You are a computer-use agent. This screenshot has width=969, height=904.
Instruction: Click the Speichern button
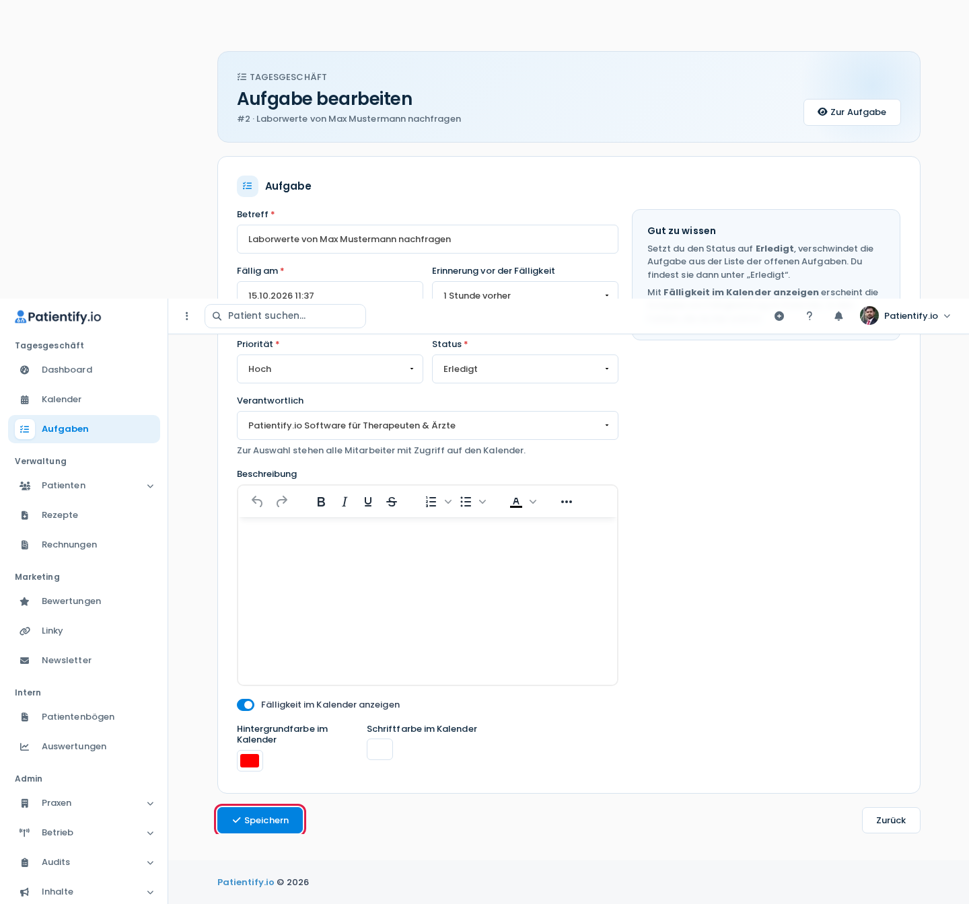tap(260, 821)
